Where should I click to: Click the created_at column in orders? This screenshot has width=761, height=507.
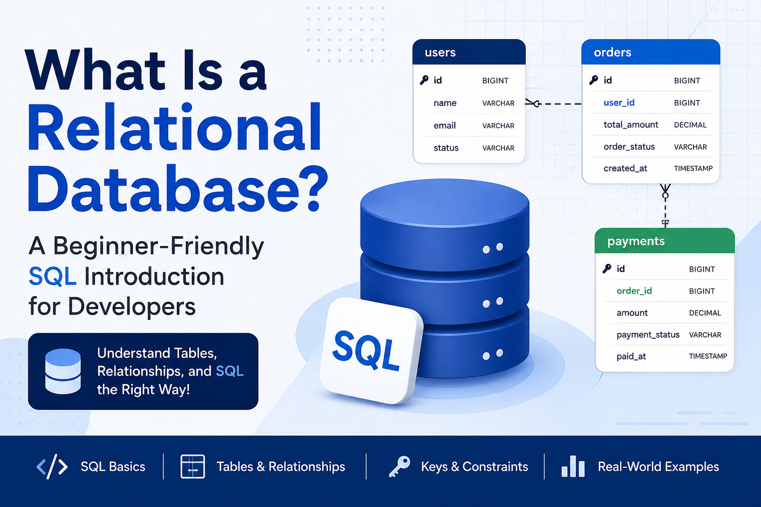[x=625, y=168]
